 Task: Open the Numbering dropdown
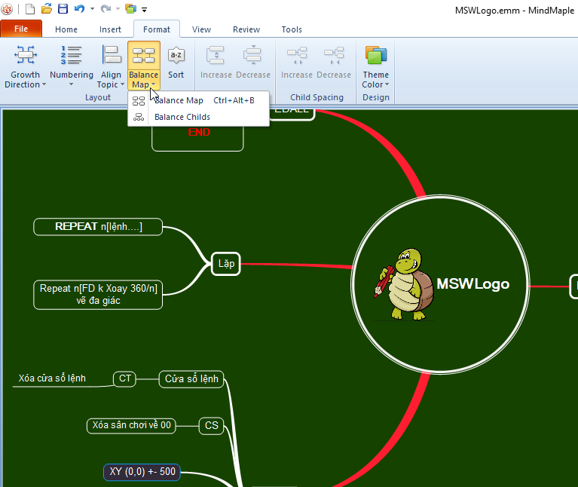pos(71,66)
